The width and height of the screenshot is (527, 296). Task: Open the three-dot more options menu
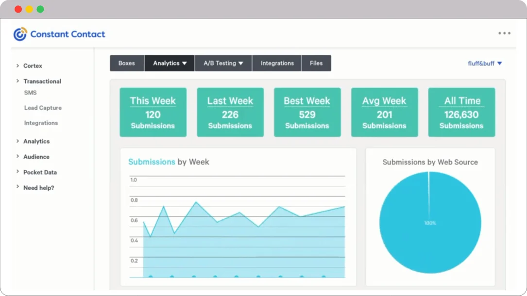(x=504, y=33)
